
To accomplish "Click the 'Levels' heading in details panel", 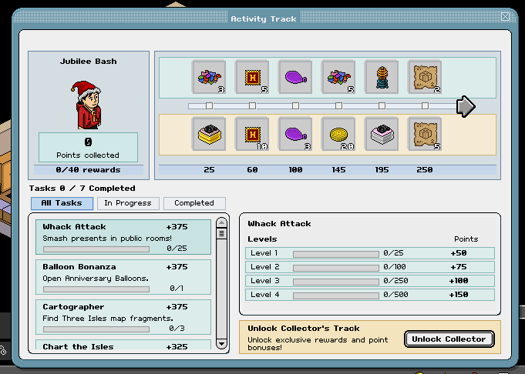I will pos(262,239).
